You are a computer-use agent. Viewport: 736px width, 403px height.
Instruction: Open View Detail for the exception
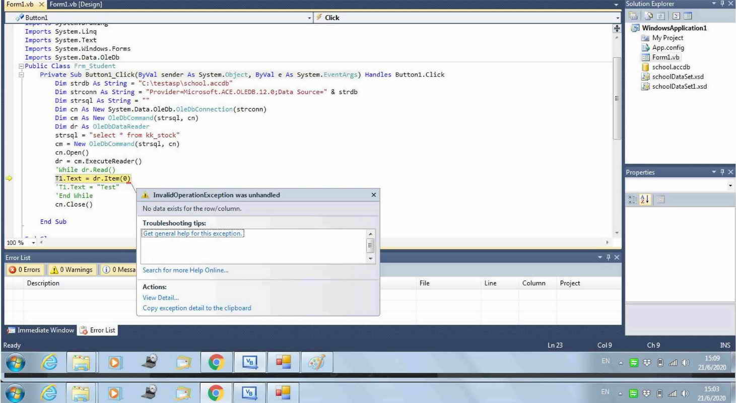161,298
